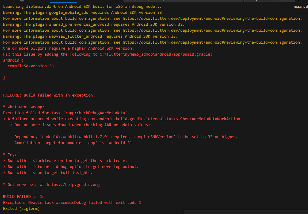308x214 pixels.
Task: Click the "Execution failed for task ':app:checkDebugAarMetadata'" line
Action: [x=66, y=113]
